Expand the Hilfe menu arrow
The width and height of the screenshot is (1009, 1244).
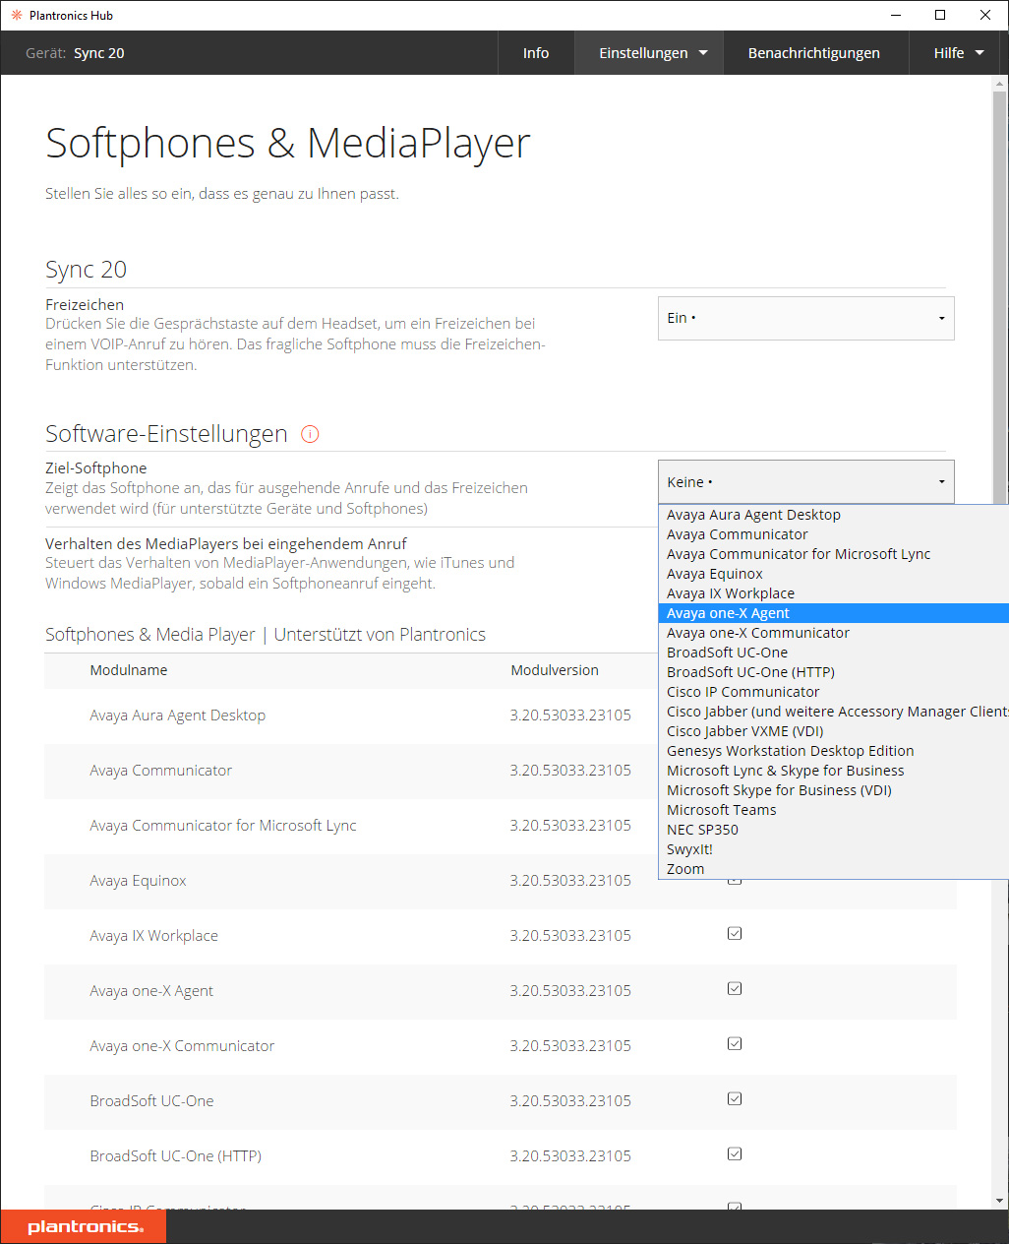(979, 53)
